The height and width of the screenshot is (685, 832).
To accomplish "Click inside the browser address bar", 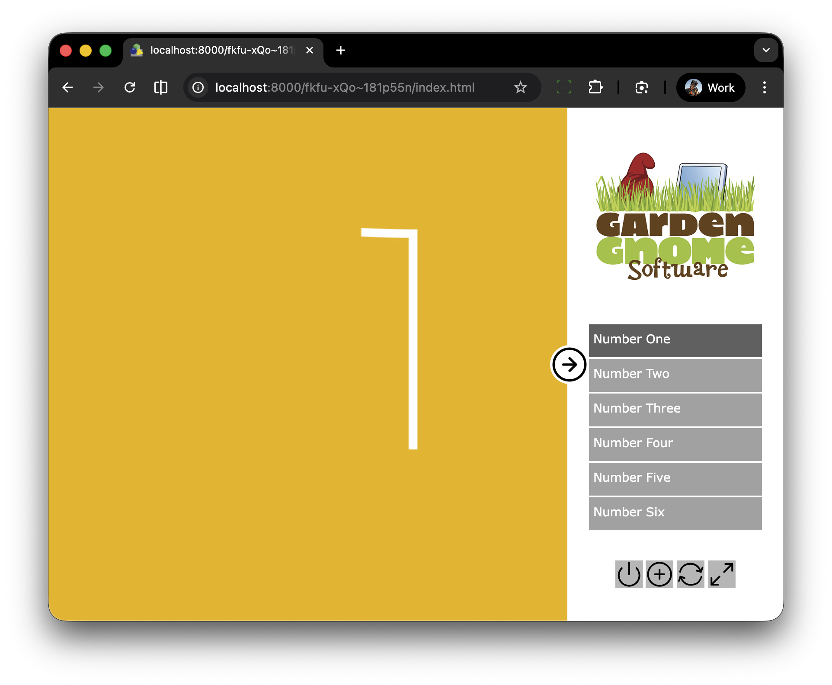I will 346,87.
